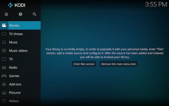This screenshot has height=106, width=169.
Task: Open the search magnifier icon
Action: (35, 14)
